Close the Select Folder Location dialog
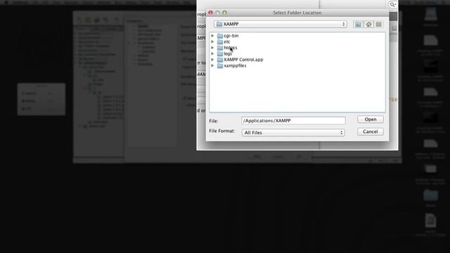450x253 pixels. 211,13
